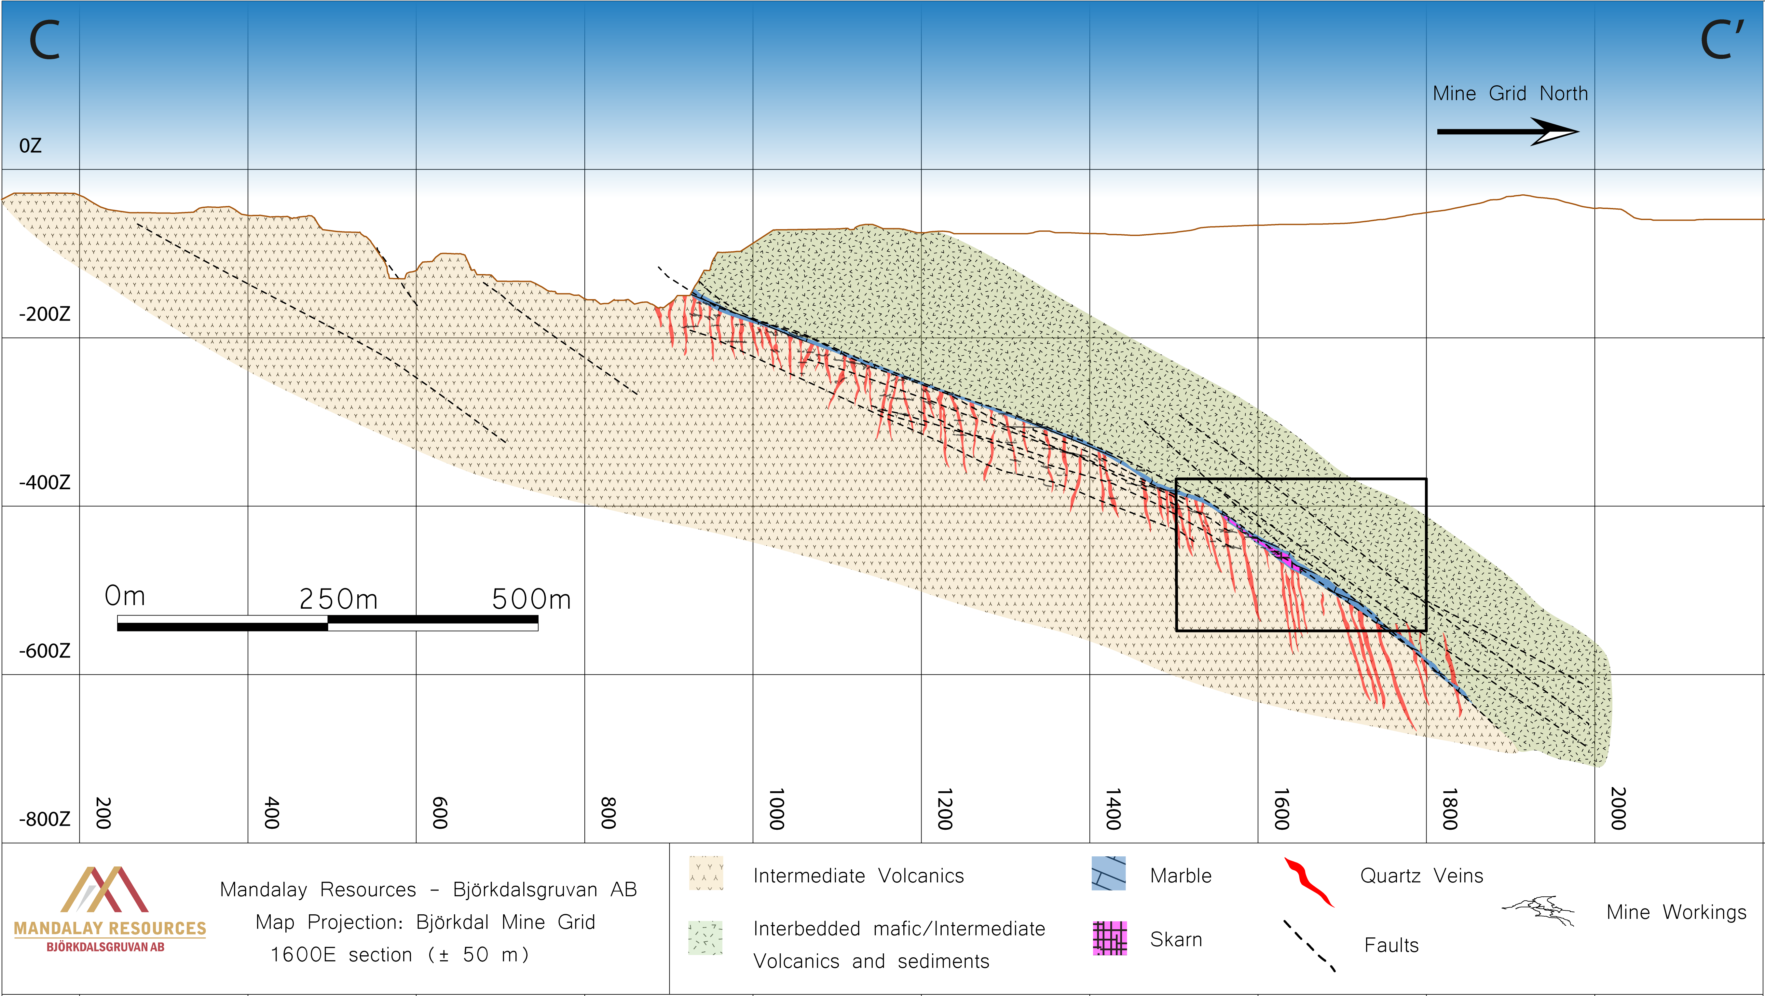Screen dimensions: 1765x996
Task: Click the '1000' northing axis label
Action: tap(776, 809)
